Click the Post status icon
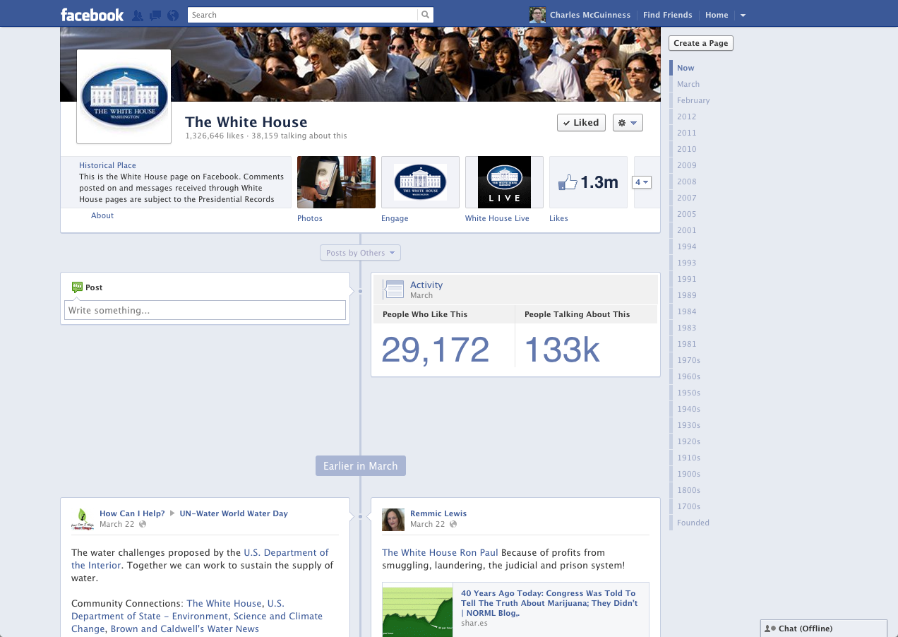The height and width of the screenshot is (637, 898). 78,287
